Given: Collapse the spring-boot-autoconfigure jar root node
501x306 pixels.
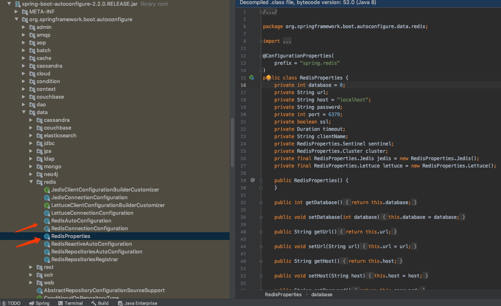Looking at the screenshot, I should pos(9,4).
